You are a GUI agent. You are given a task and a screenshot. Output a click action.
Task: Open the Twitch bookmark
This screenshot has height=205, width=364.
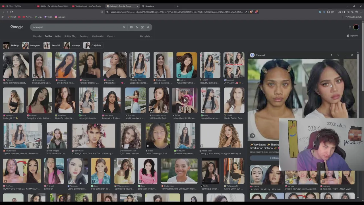coord(48,17)
